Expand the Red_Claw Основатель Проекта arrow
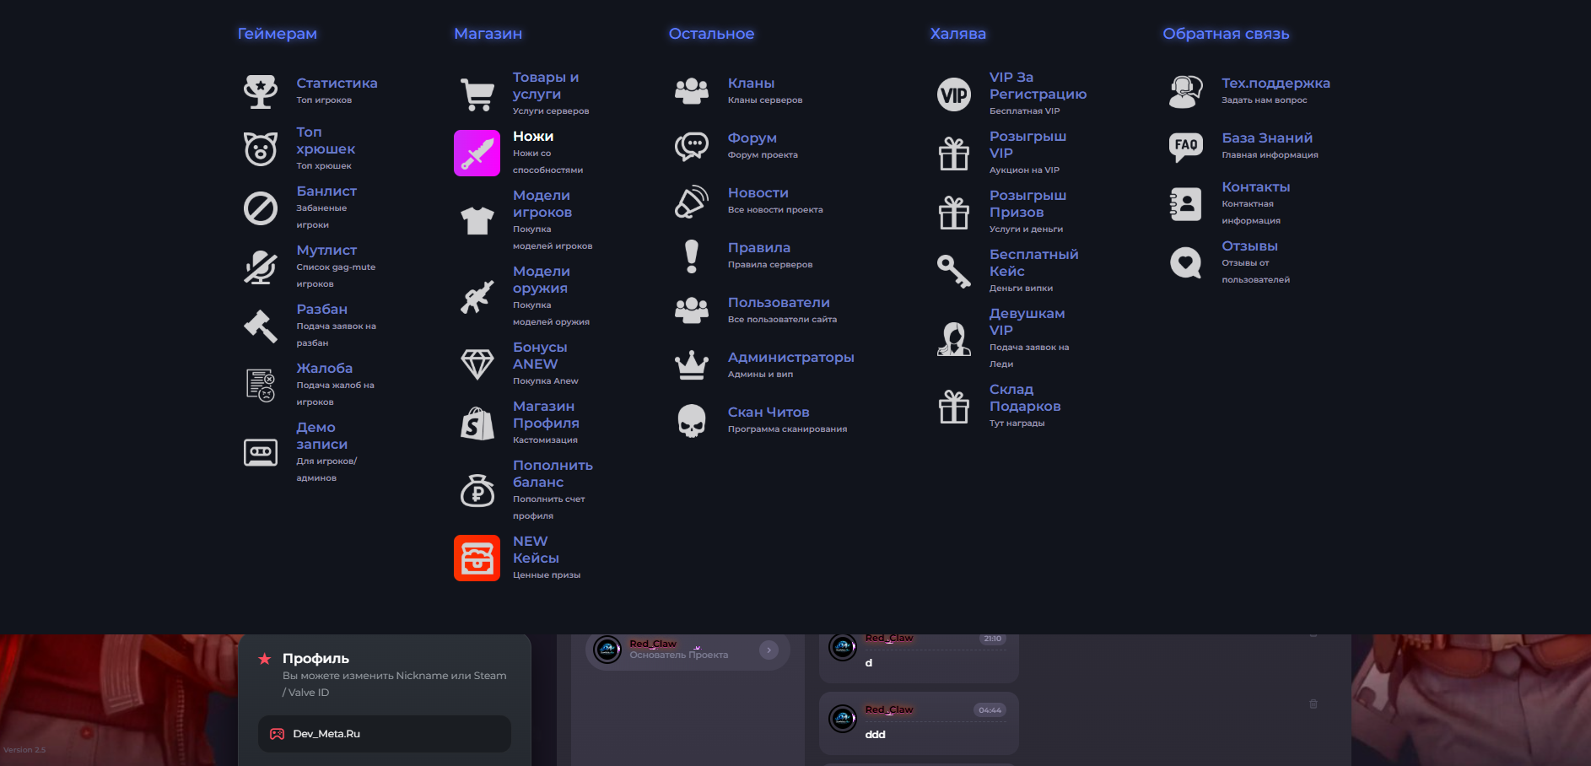 tap(769, 650)
